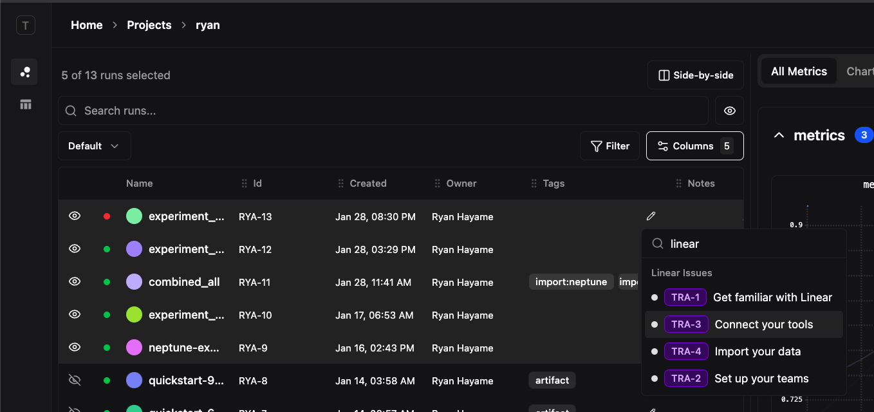
Task: Click the Side-by-side comparison icon
Action: pos(664,75)
